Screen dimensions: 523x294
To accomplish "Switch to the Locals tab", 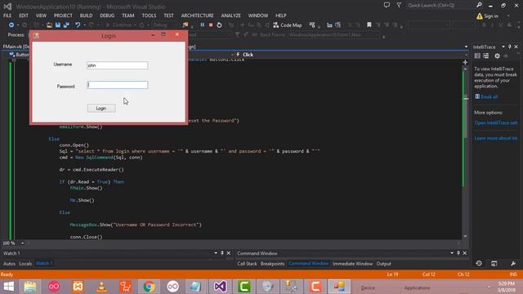I will point(25,264).
